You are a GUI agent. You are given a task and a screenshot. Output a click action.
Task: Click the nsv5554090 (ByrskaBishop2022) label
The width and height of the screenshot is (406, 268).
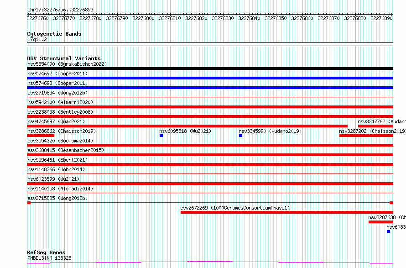67,64
